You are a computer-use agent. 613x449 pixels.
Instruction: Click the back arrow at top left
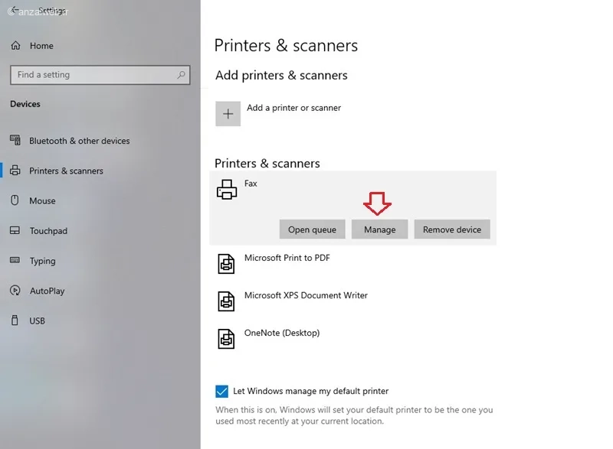(x=14, y=9)
